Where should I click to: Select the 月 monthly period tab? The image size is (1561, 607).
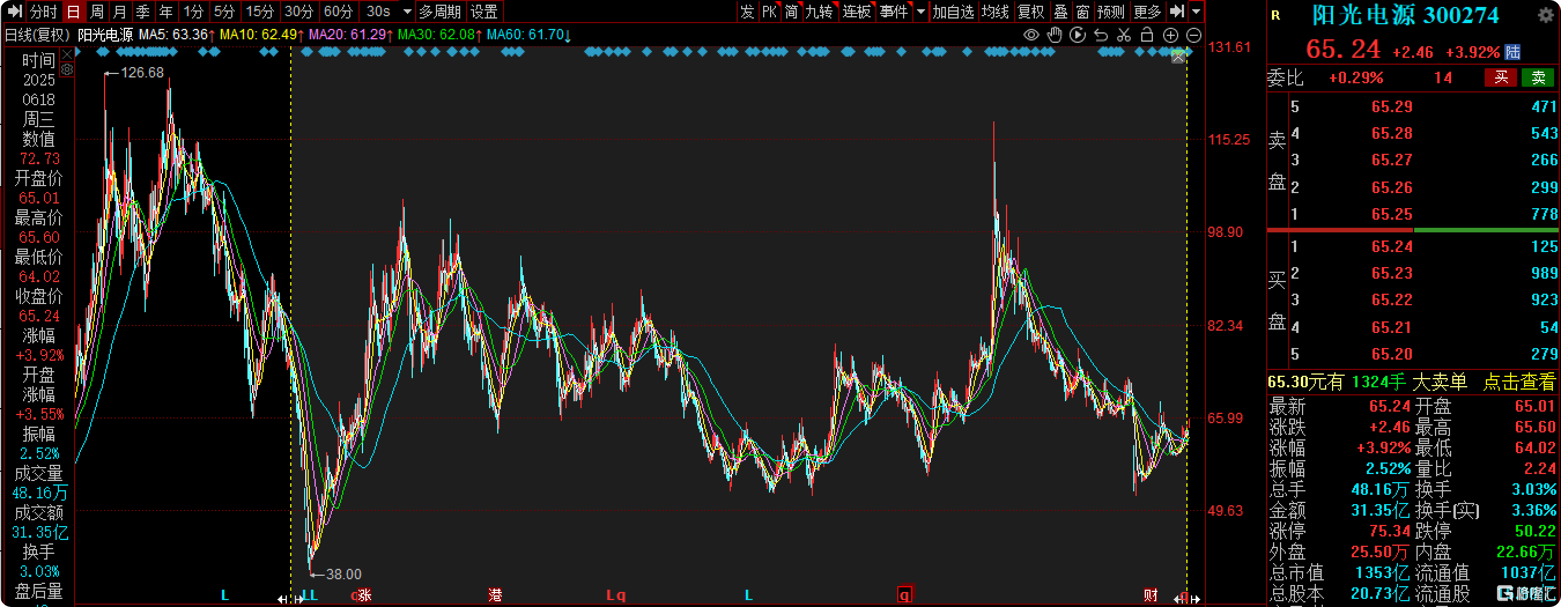point(119,12)
